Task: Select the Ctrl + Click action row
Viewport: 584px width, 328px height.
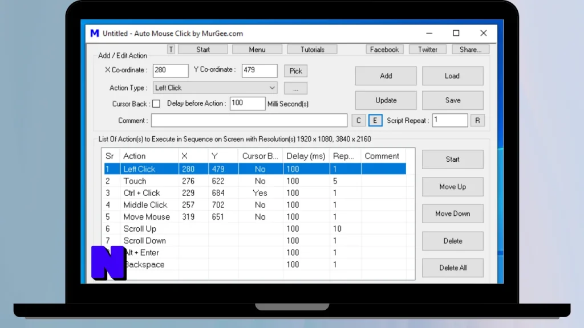Action: (255, 193)
